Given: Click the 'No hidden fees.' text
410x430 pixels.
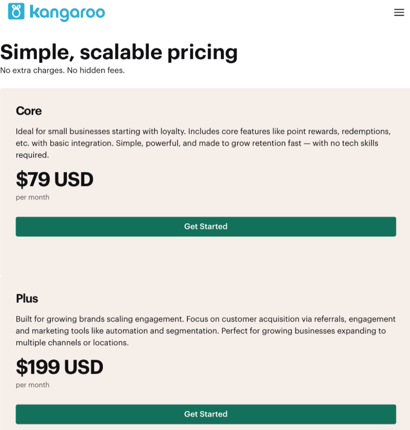Looking at the screenshot, I should pos(96,71).
